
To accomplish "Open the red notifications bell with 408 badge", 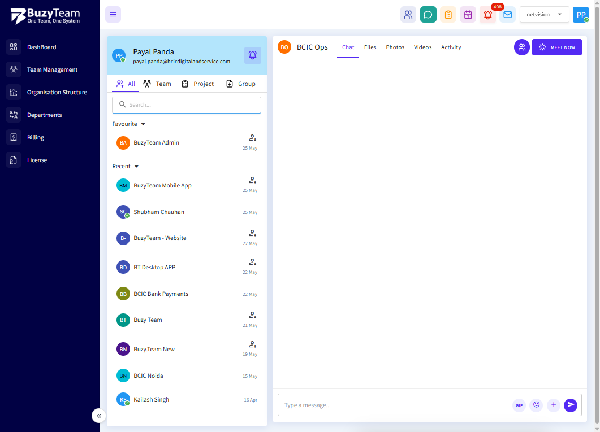I will 487,15.
